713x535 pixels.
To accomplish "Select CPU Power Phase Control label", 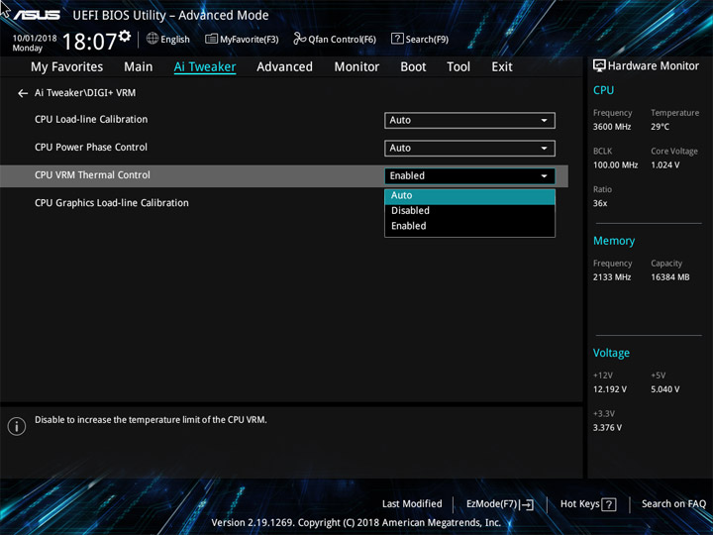I will coord(91,148).
